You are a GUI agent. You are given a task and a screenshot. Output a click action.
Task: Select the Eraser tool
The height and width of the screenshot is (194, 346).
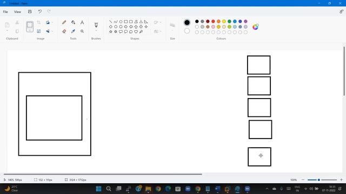click(64, 31)
